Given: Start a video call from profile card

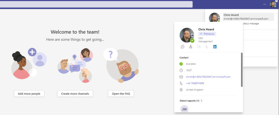Looking at the screenshot, I should [199, 47].
